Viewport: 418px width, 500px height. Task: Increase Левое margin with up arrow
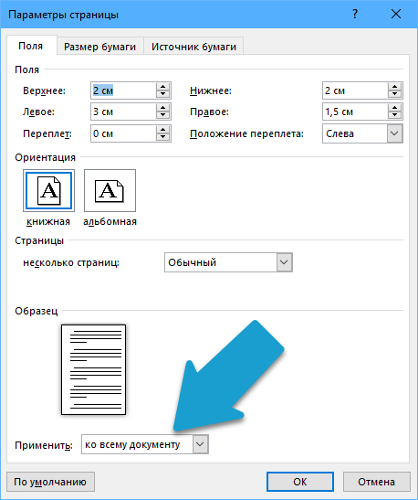162,108
